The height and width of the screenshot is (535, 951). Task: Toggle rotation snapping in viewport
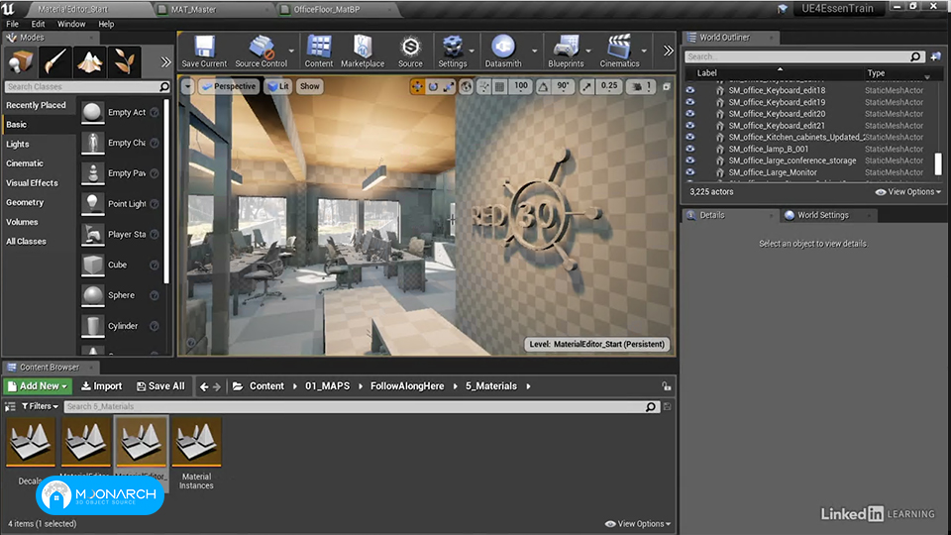(543, 87)
